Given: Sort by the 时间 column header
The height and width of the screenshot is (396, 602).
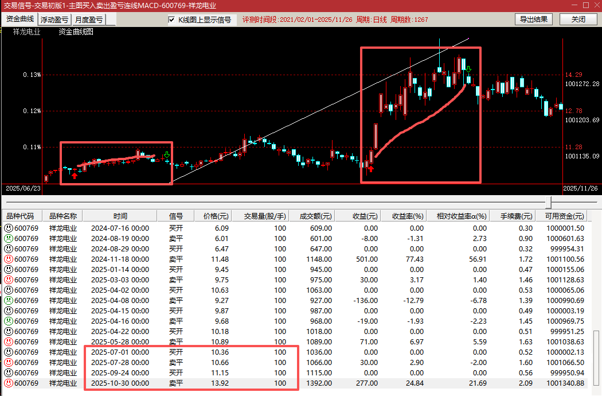Looking at the screenshot, I should pyautogui.click(x=120, y=216).
